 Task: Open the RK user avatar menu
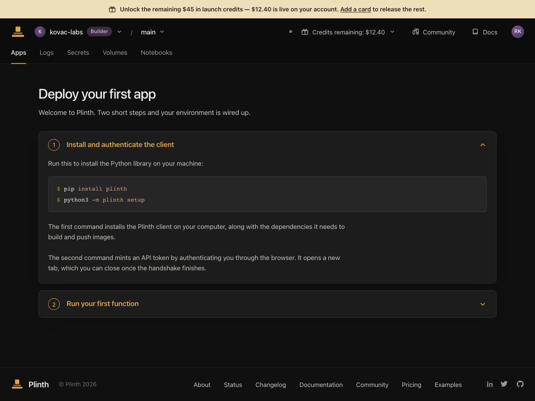pyautogui.click(x=518, y=32)
